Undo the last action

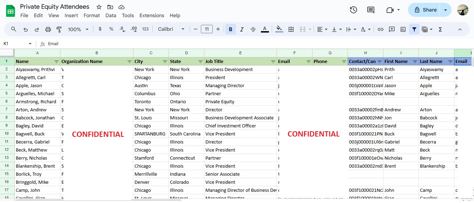click(26, 29)
